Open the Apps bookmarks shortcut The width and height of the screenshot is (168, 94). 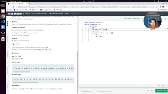click(10, 10)
